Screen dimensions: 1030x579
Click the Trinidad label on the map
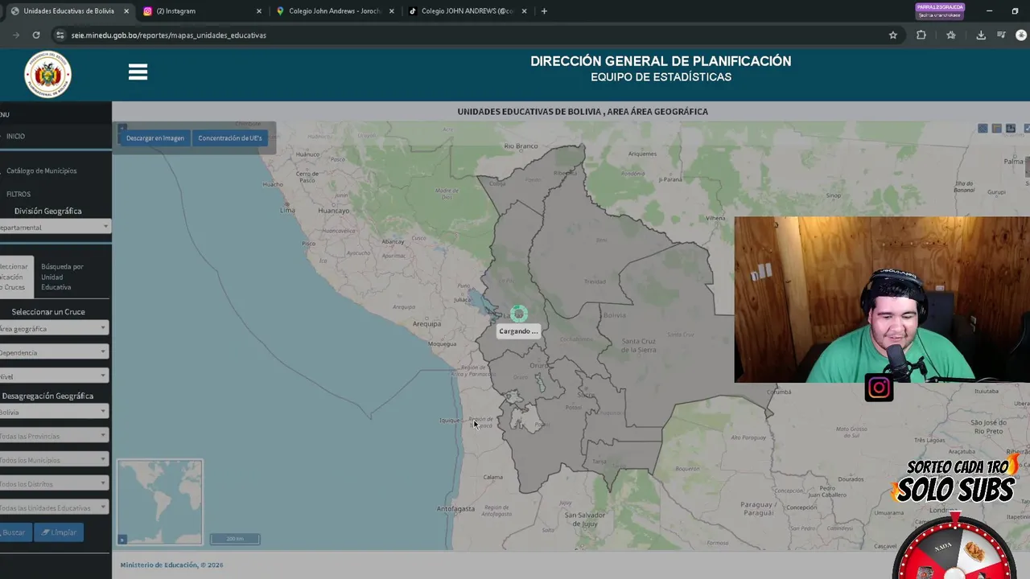click(595, 282)
